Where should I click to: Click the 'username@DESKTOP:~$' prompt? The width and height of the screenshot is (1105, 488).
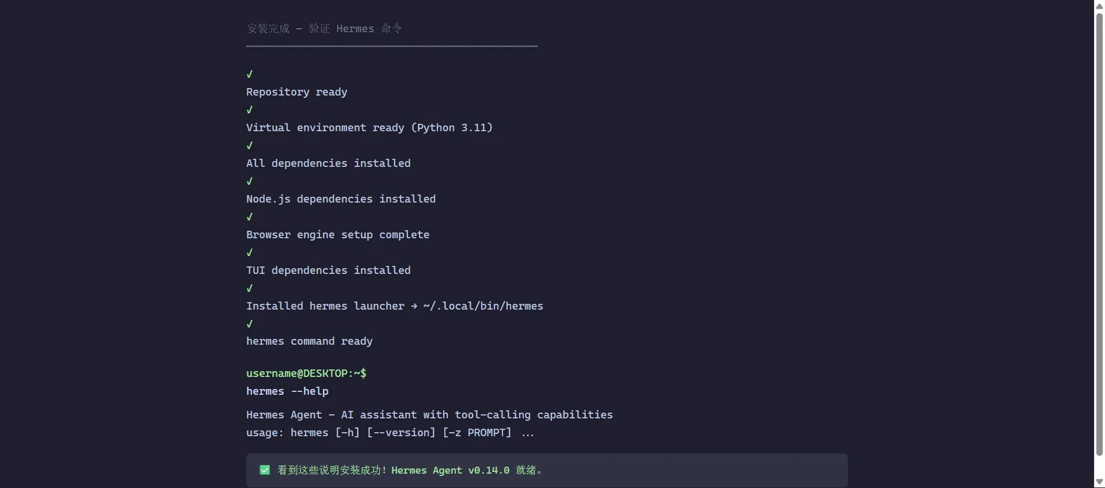[306, 373]
